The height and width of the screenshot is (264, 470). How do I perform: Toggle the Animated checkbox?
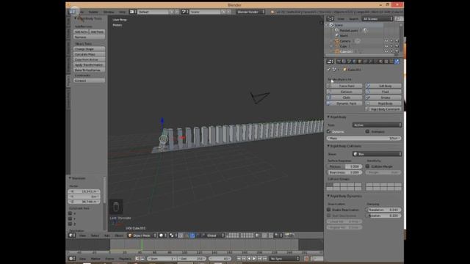[x=367, y=131]
